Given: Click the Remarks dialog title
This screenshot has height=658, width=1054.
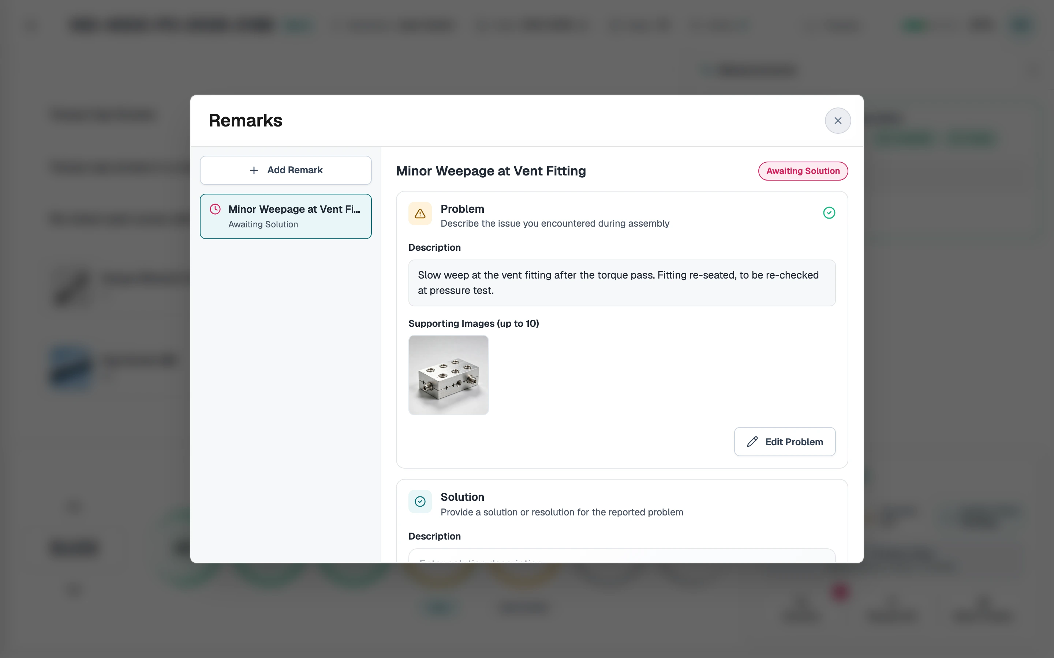Looking at the screenshot, I should point(246,121).
